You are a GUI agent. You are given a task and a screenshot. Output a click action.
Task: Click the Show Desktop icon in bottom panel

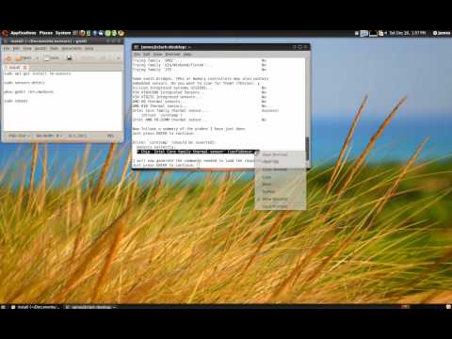click(x=3, y=307)
